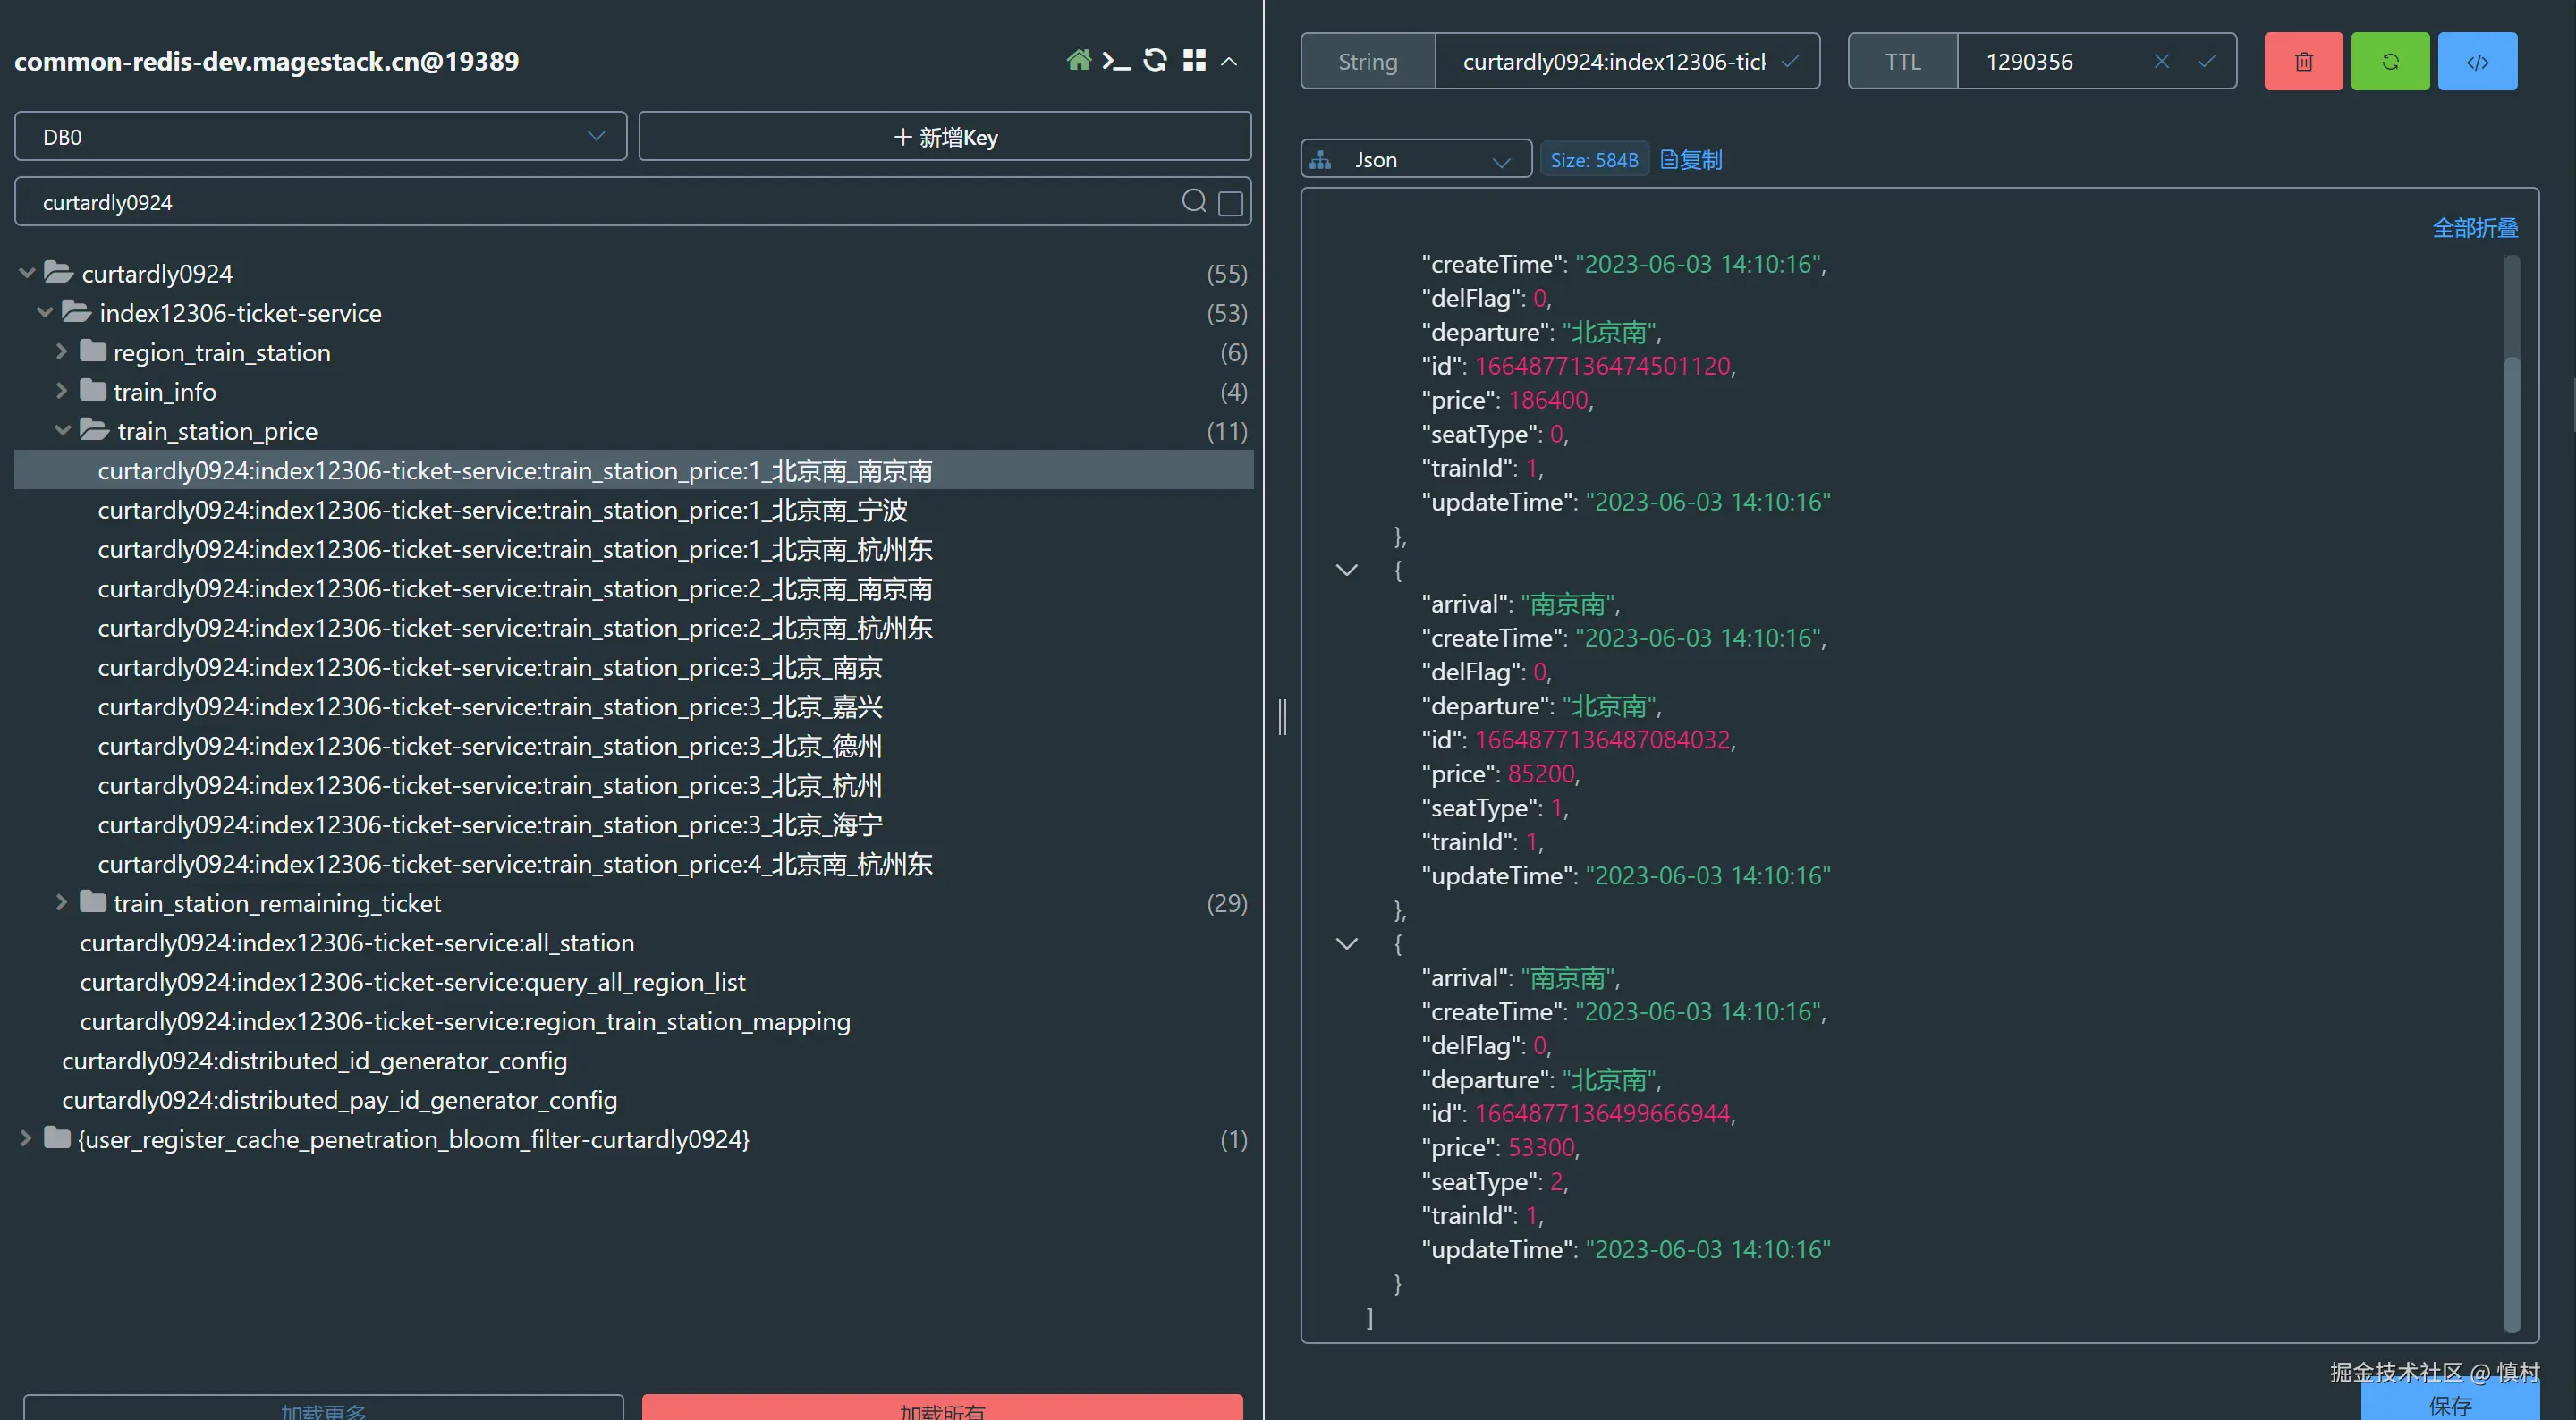Click the green home icon
Viewport: 2576px width, 1420px height.
[x=1078, y=61]
